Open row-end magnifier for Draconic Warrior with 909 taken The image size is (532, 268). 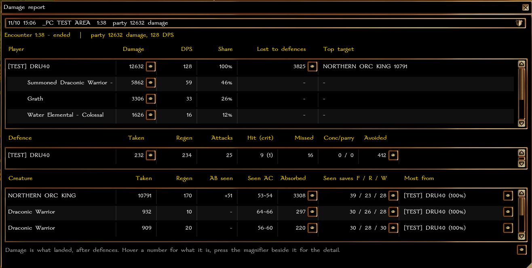(x=508, y=228)
